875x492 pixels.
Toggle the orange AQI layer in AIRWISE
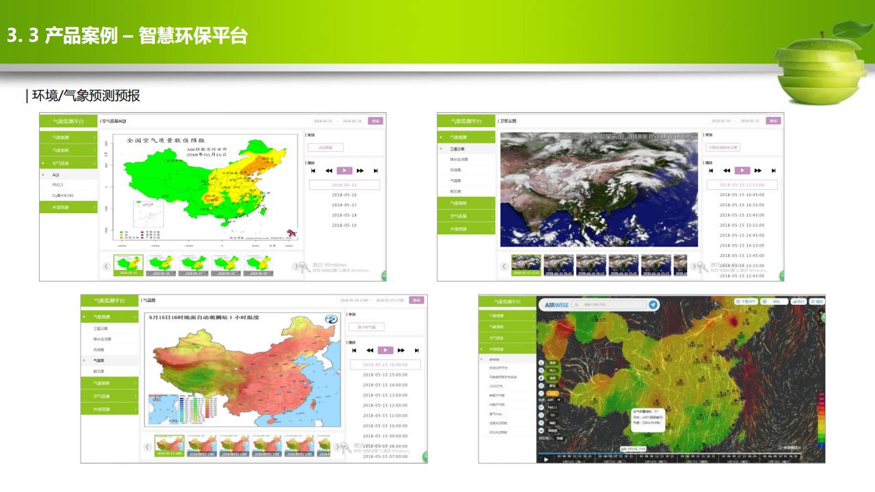(x=553, y=394)
